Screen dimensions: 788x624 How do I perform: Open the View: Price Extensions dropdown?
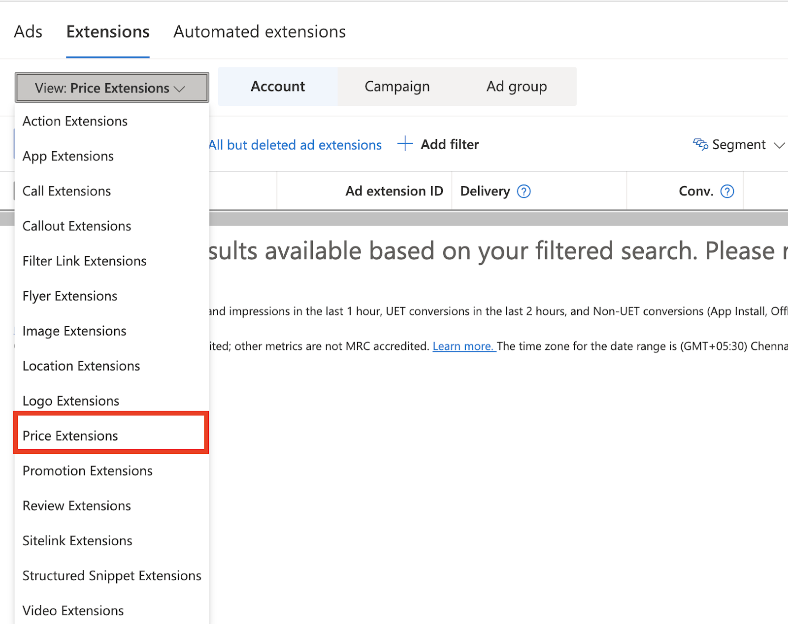tap(112, 88)
